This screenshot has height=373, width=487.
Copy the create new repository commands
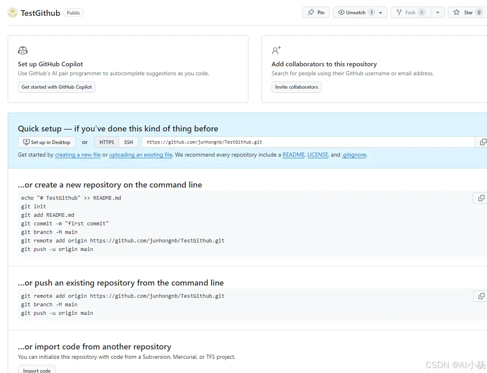pos(481,198)
